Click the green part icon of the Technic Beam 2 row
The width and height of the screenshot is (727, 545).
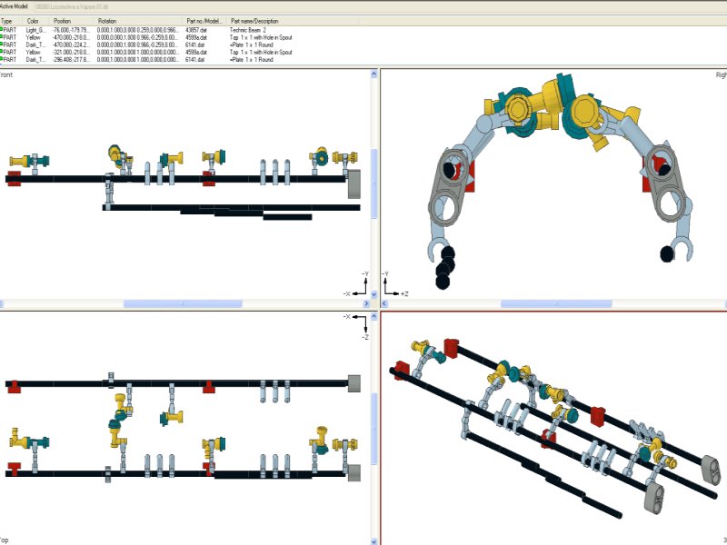coord(2,29)
